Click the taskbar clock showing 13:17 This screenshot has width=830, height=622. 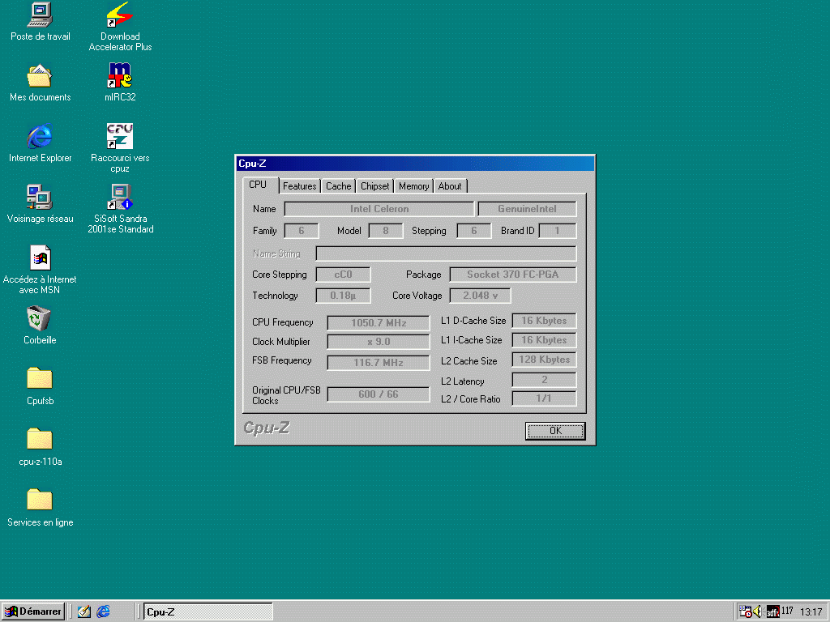point(811,611)
